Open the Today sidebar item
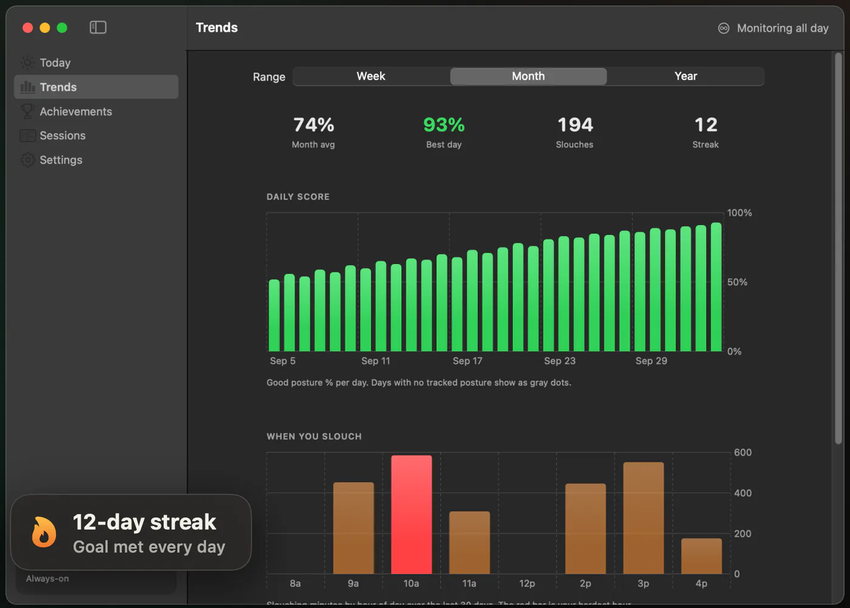 coord(96,62)
